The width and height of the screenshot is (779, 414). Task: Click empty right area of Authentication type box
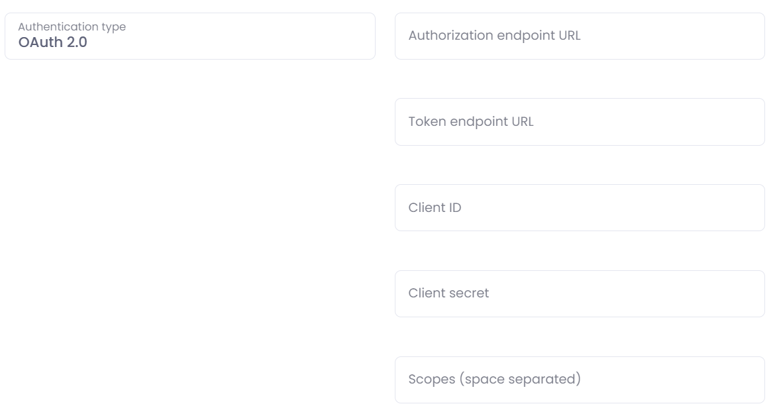(x=318, y=36)
